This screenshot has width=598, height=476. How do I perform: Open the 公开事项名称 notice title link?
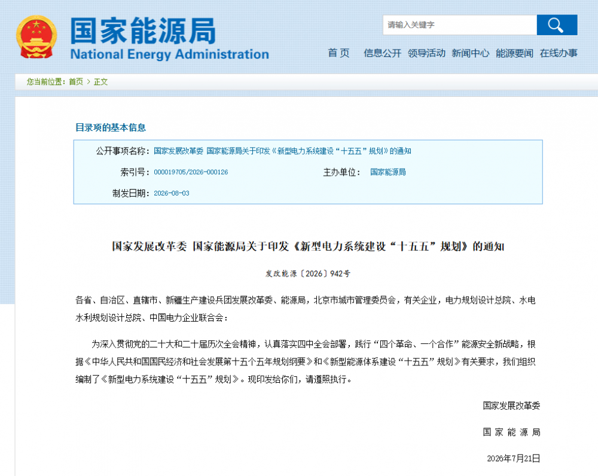pos(282,151)
